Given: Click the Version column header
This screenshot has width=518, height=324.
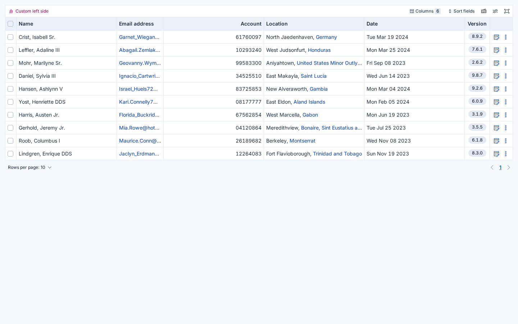Looking at the screenshot, I should (477, 24).
